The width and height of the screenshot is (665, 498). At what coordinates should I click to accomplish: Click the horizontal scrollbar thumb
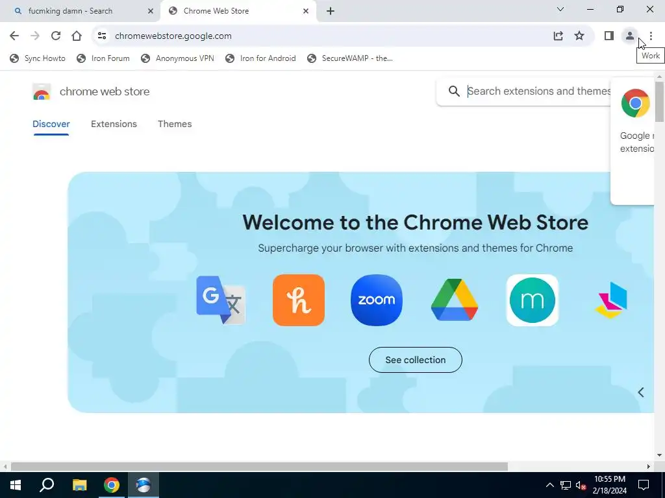click(259, 467)
